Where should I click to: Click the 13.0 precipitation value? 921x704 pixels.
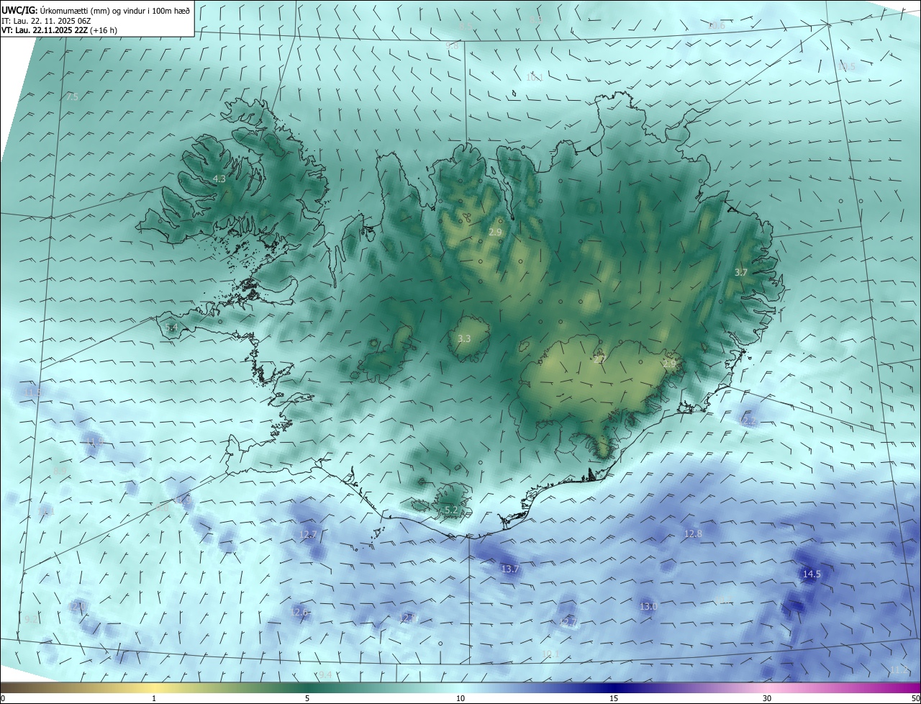click(x=648, y=606)
